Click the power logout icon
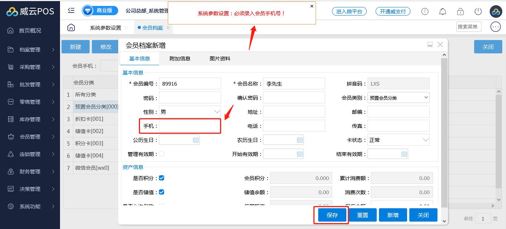 [x=478, y=11]
